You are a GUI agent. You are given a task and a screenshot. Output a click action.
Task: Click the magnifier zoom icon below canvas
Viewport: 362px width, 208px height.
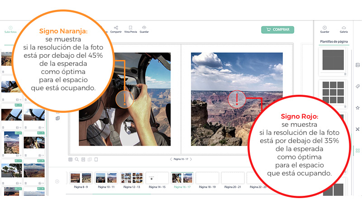[77, 159]
